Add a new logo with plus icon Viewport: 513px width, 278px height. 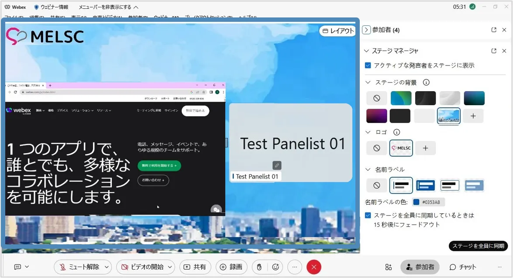(x=425, y=148)
